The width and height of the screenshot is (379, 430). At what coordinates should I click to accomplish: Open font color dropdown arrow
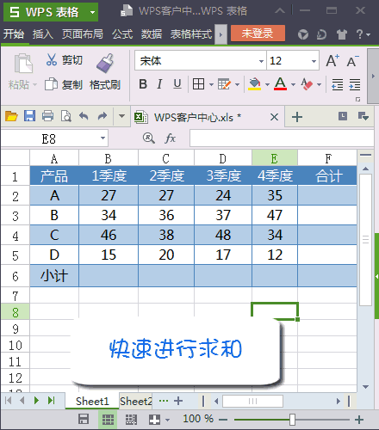pos(293,84)
